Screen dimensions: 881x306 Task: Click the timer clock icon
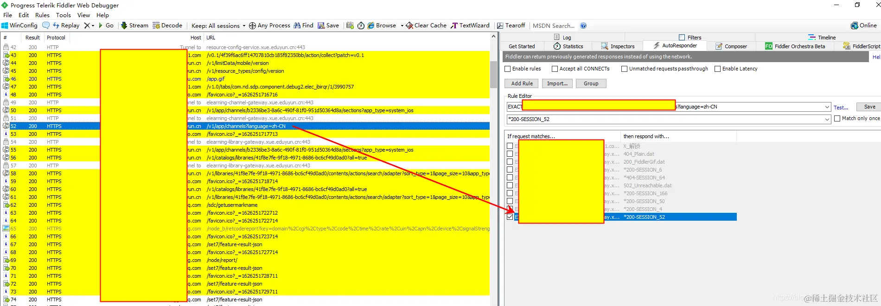point(361,25)
